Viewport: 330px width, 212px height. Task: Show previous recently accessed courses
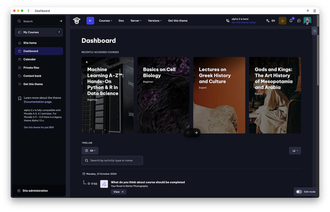coord(188,133)
